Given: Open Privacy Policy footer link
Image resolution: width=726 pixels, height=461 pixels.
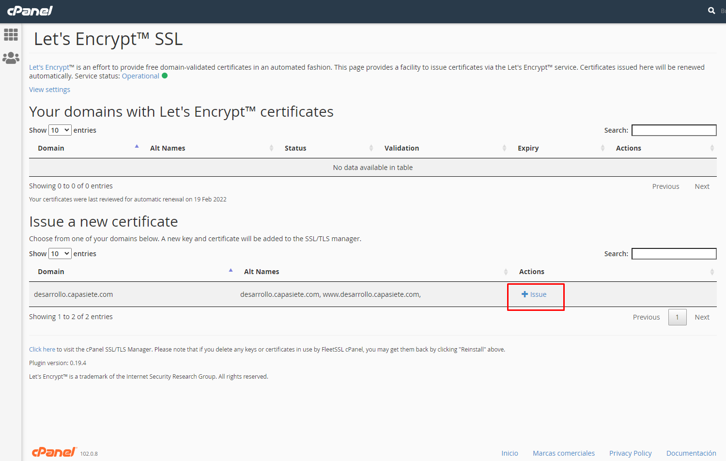Looking at the screenshot, I should [x=630, y=453].
